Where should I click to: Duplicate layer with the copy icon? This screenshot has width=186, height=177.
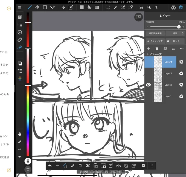coord(165,49)
